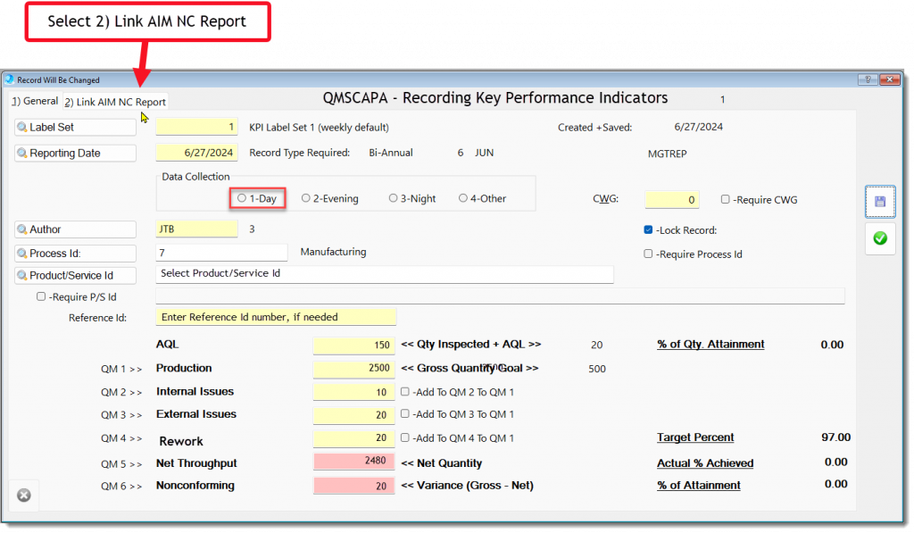Click the Product/Service Id lookup button
914x533 pixels.
(75, 275)
